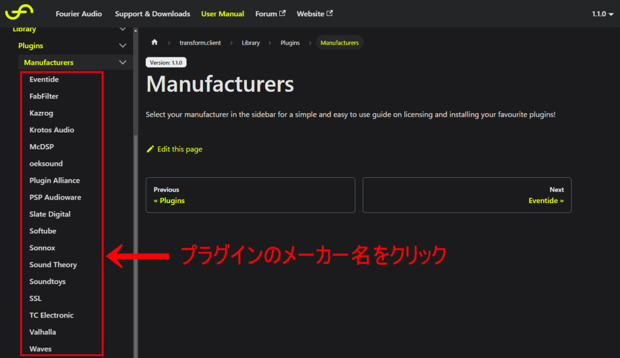The width and height of the screenshot is (620, 358).
Task: Select Plugins in the sidebar tree
Action: click(x=31, y=46)
